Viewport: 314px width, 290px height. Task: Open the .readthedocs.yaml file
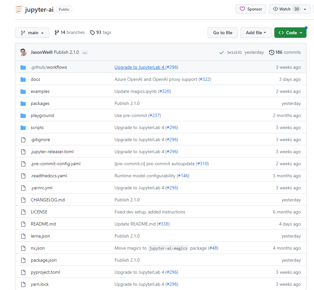click(x=49, y=176)
